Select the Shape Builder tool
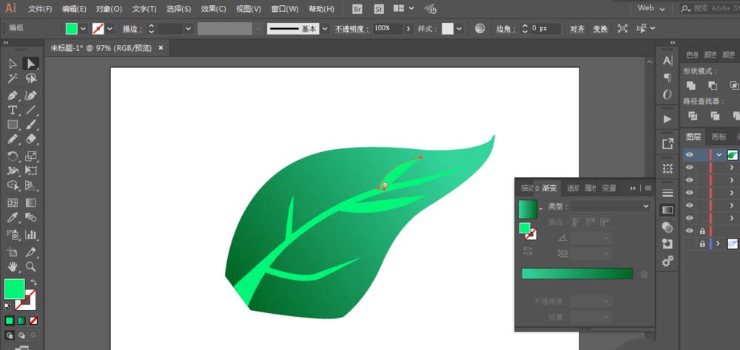Image resolution: width=740 pixels, height=350 pixels. click(13, 185)
